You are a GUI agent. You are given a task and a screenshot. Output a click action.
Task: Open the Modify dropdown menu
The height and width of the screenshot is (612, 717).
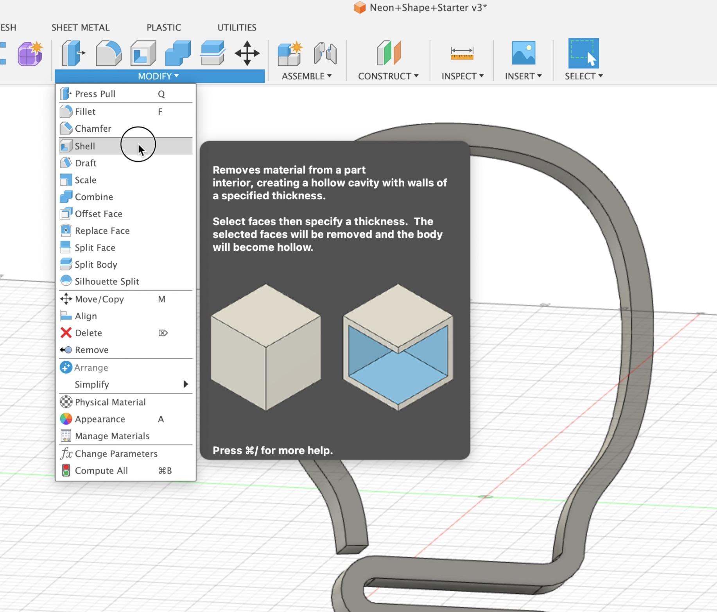click(158, 76)
